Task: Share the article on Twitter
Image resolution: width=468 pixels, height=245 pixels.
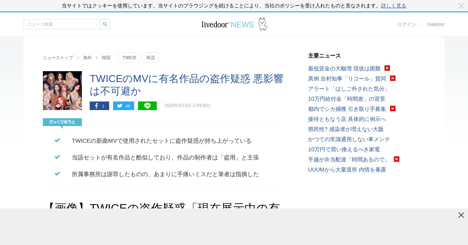Action: click(x=124, y=106)
